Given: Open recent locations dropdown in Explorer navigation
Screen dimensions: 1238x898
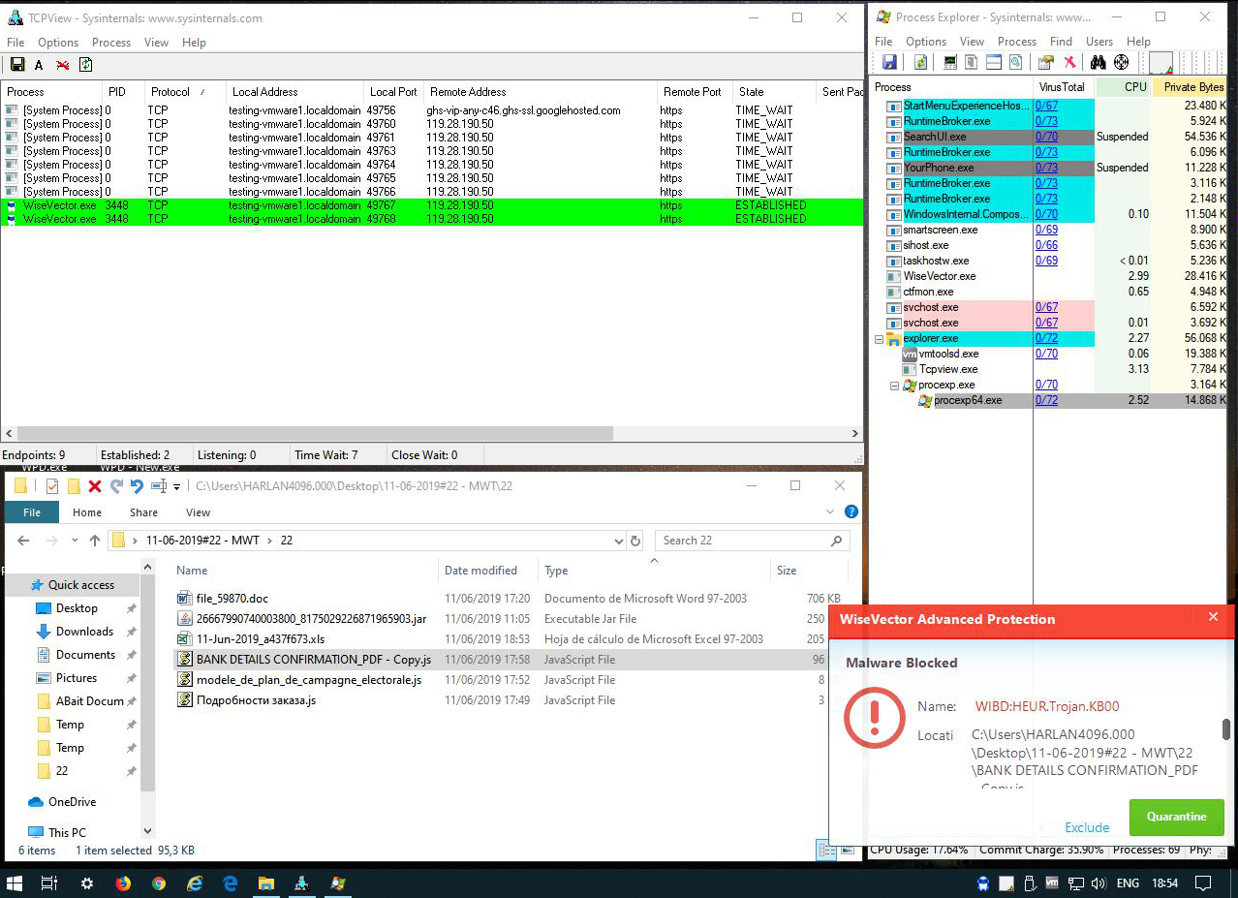Looking at the screenshot, I should pos(74,541).
